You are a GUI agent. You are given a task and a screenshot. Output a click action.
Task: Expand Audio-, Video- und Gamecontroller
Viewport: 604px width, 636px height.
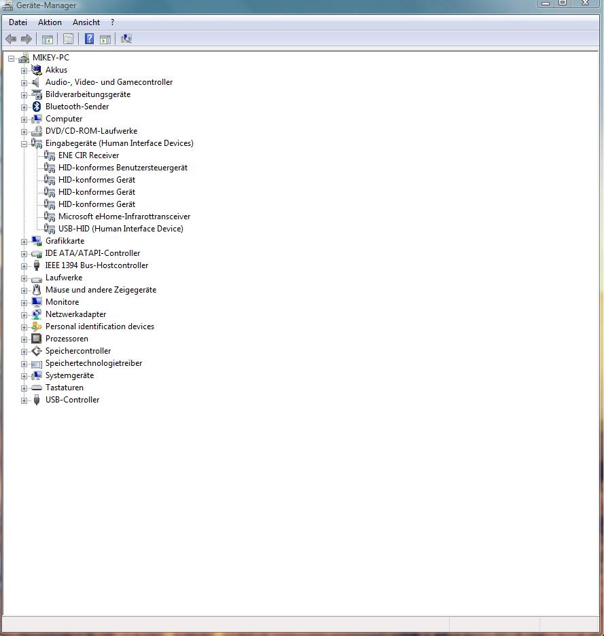(24, 83)
